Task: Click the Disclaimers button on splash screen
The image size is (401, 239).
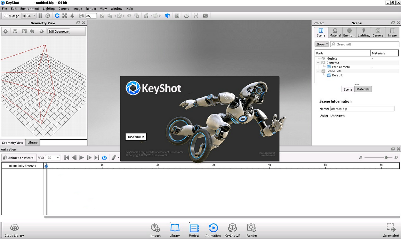Action: point(136,137)
